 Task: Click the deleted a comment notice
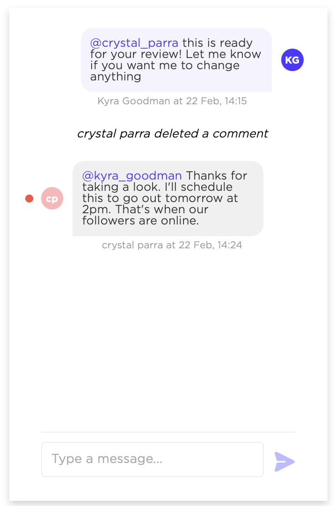click(173, 134)
